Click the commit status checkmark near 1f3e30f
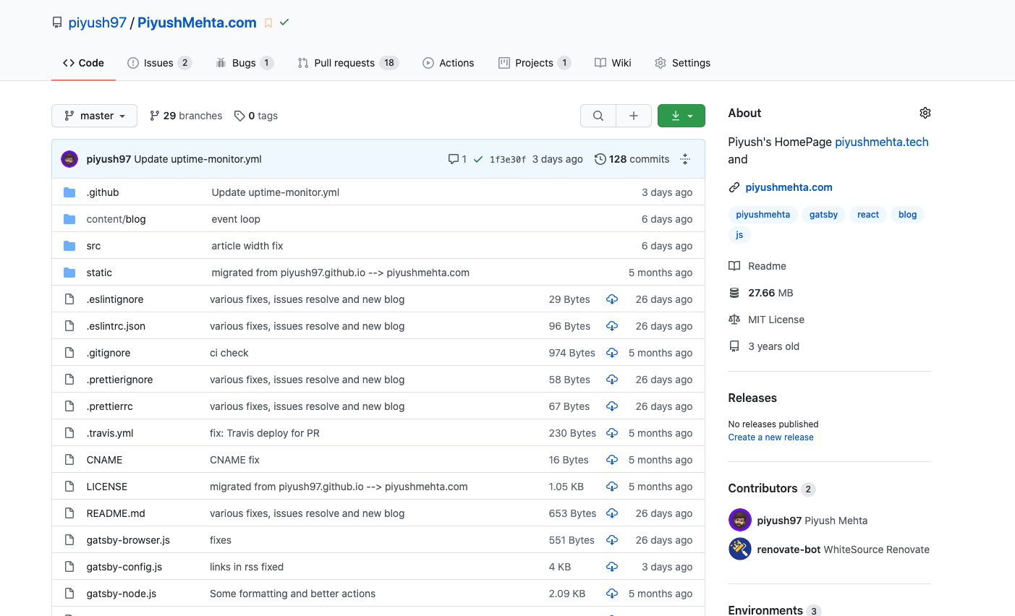This screenshot has height=616, width=1015. point(478,159)
